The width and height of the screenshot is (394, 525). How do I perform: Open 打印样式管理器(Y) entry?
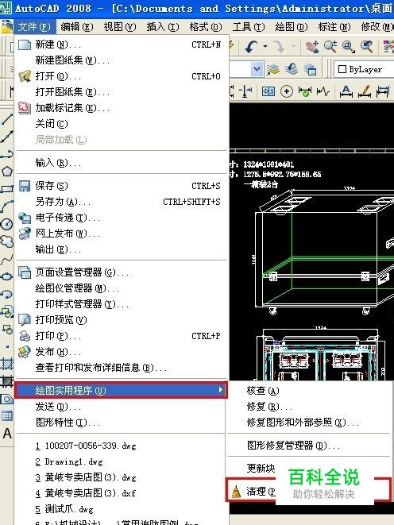click(x=122, y=304)
